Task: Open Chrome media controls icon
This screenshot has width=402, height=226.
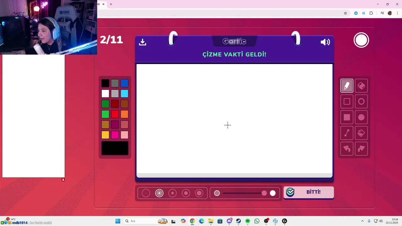Action: tap(382, 13)
